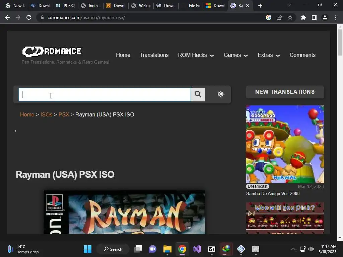This screenshot has width=343, height=257.
Task: Click the browser back arrow
Action: (7, 17)
